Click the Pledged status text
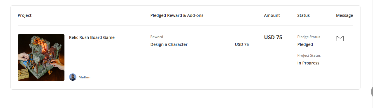This screenshot has height=108, width=373. click(x=305, y=44)
